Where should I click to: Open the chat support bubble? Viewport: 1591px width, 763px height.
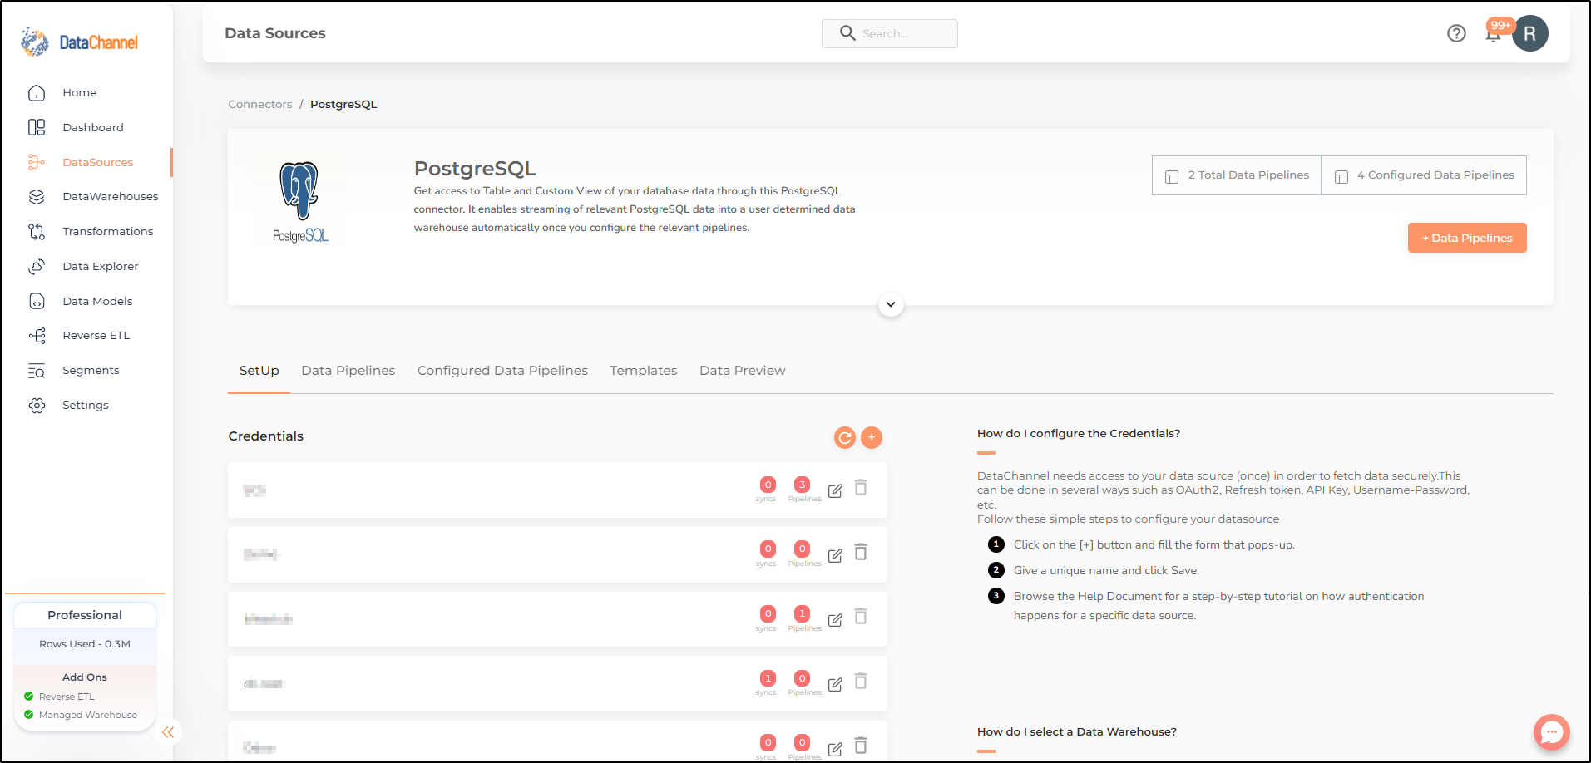tap(1552, 732)
